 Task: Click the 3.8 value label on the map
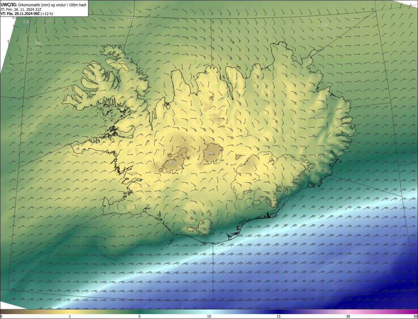click(x=26, y=22)
